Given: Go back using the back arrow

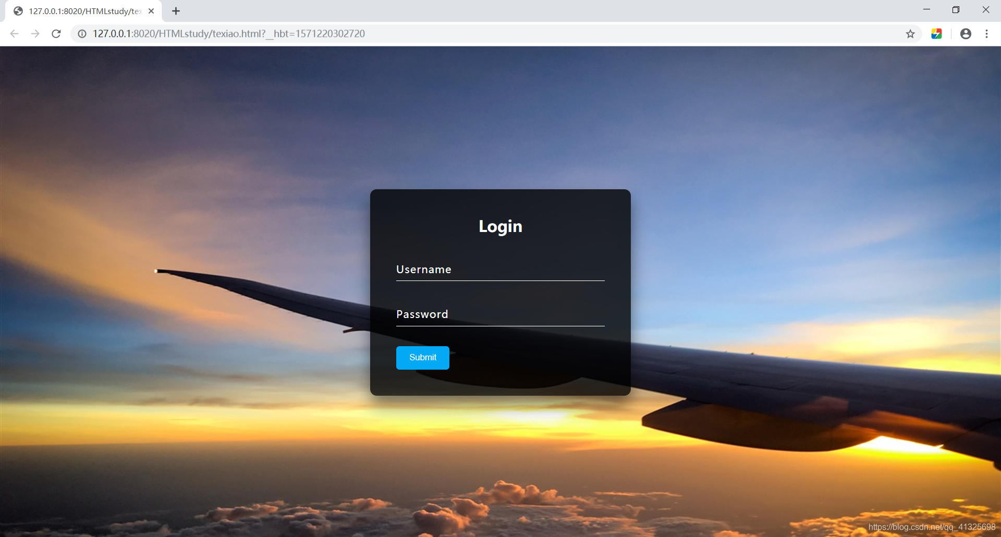Looking at the screenshot, I should click(15, 34).
